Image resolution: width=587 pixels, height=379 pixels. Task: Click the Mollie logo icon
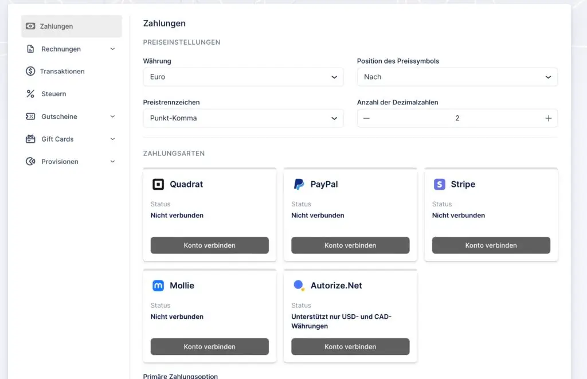click(158, 286)
